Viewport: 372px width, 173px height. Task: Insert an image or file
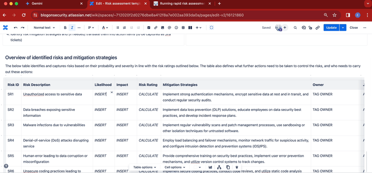[162, 28]
